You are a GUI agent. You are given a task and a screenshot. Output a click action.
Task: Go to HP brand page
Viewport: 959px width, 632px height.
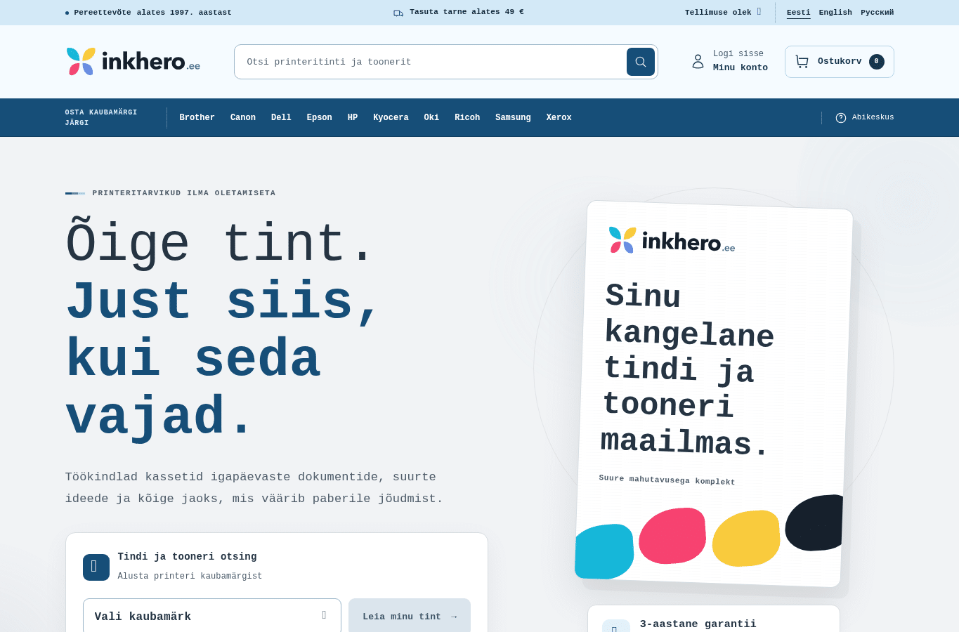353,117
